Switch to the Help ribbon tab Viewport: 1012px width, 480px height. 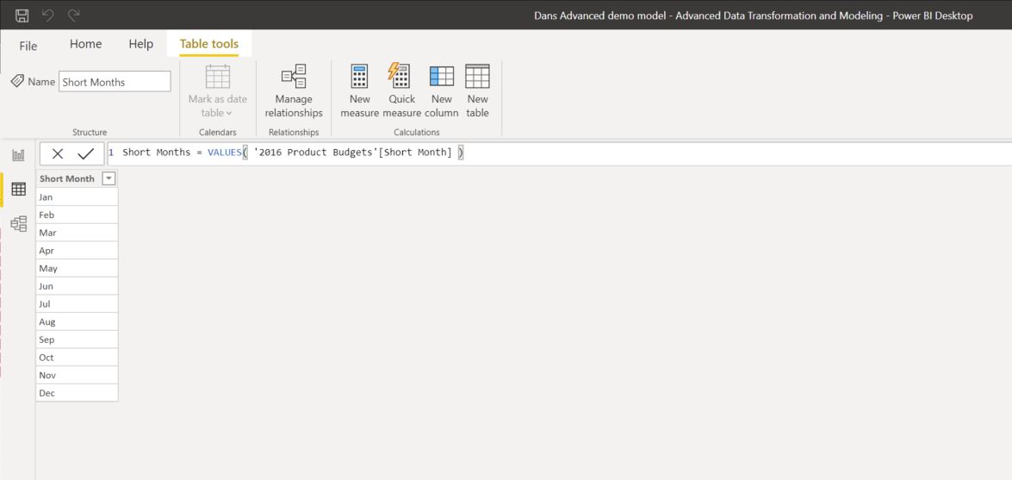(x=140, y=44)
